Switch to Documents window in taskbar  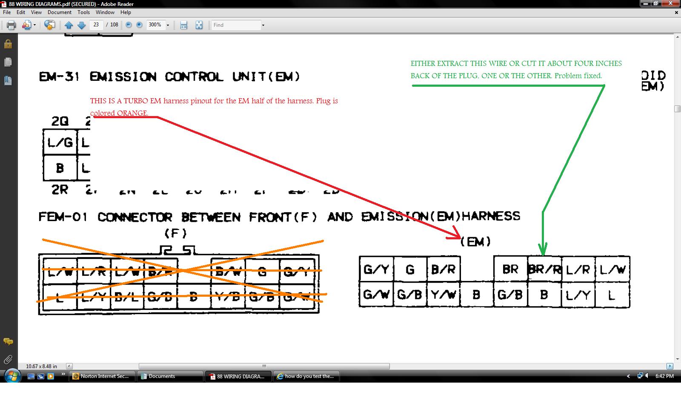pos(170,376)
